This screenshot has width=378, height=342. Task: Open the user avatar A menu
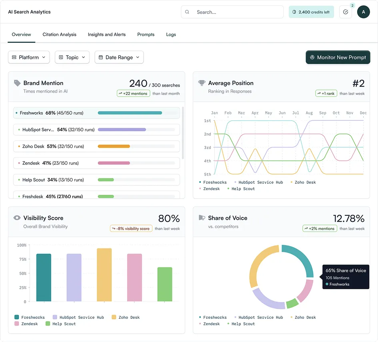coord(363,12)
